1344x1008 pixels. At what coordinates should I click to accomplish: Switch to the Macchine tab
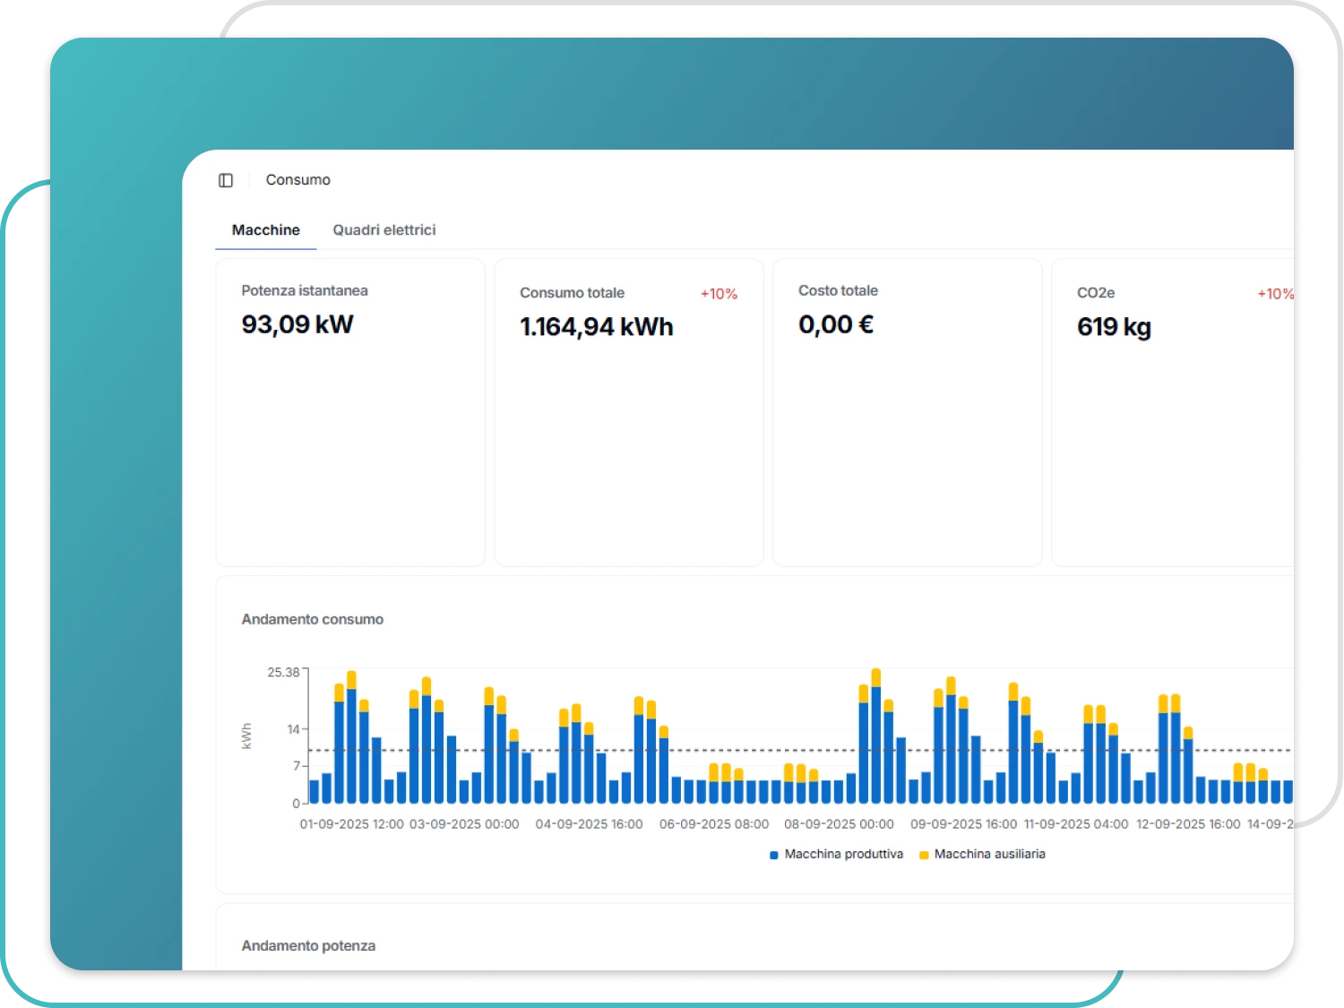point(265,230)
